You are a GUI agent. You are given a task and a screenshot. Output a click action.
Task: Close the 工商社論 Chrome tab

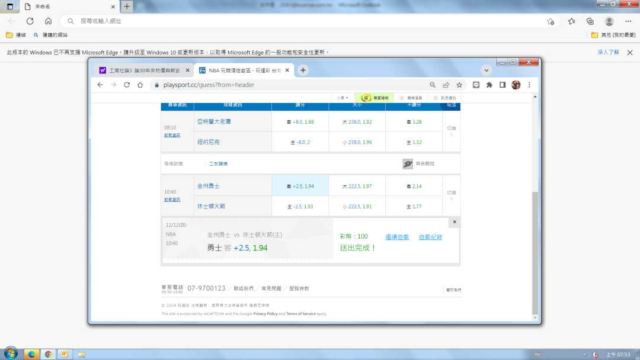187,70
